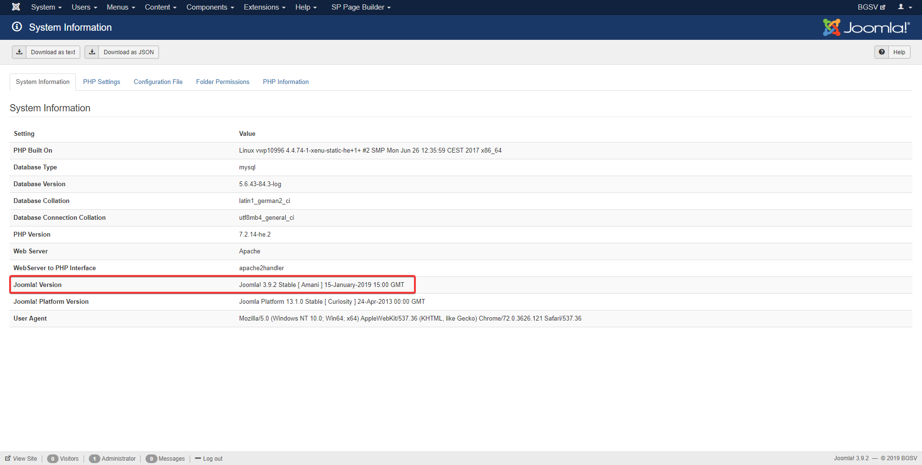The width and height of the screenshot is (922, 465).
Task: Open the user account icon menu
Action: [905, 7]
